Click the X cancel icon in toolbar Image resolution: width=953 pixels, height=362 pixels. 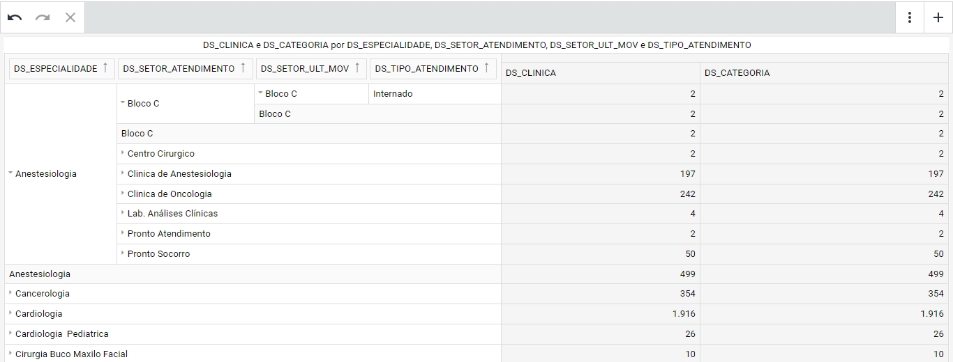pyautogui.click(x=70, y=17)
